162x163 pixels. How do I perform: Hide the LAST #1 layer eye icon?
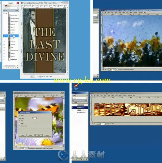pos(4,33)
